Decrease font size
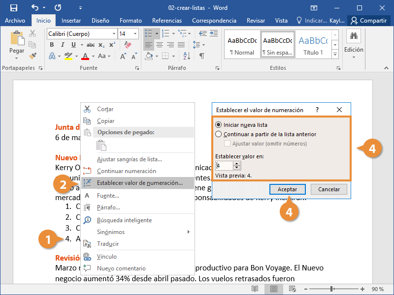 (134, 56)
